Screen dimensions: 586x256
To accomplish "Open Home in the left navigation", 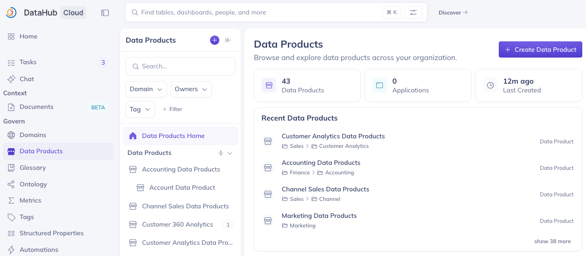I will (x=58, y=36).
